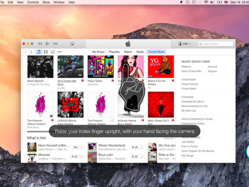
Task: Open the Player Select album cover
Action: [x=101, y=67]
